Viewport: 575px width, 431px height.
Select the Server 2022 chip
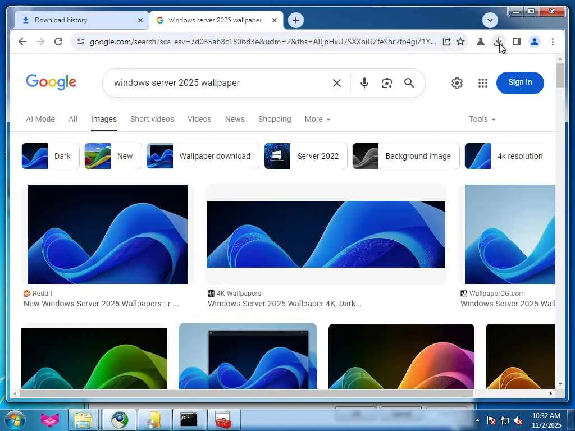(305, 156)
